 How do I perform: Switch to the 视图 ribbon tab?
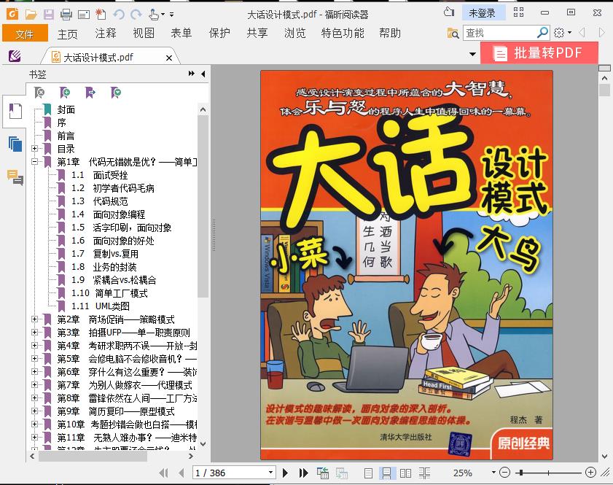(144, 34)
